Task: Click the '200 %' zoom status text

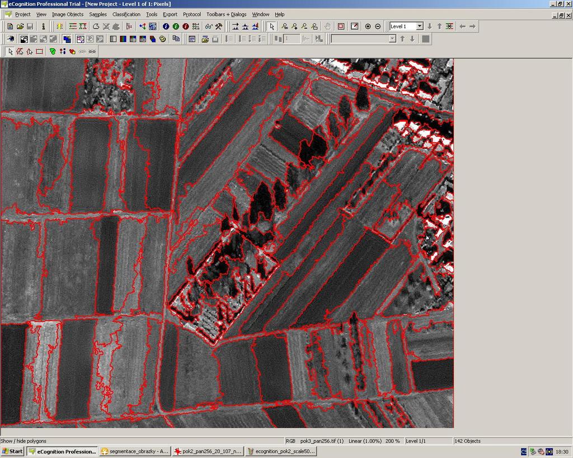Action: pos(392,441)
